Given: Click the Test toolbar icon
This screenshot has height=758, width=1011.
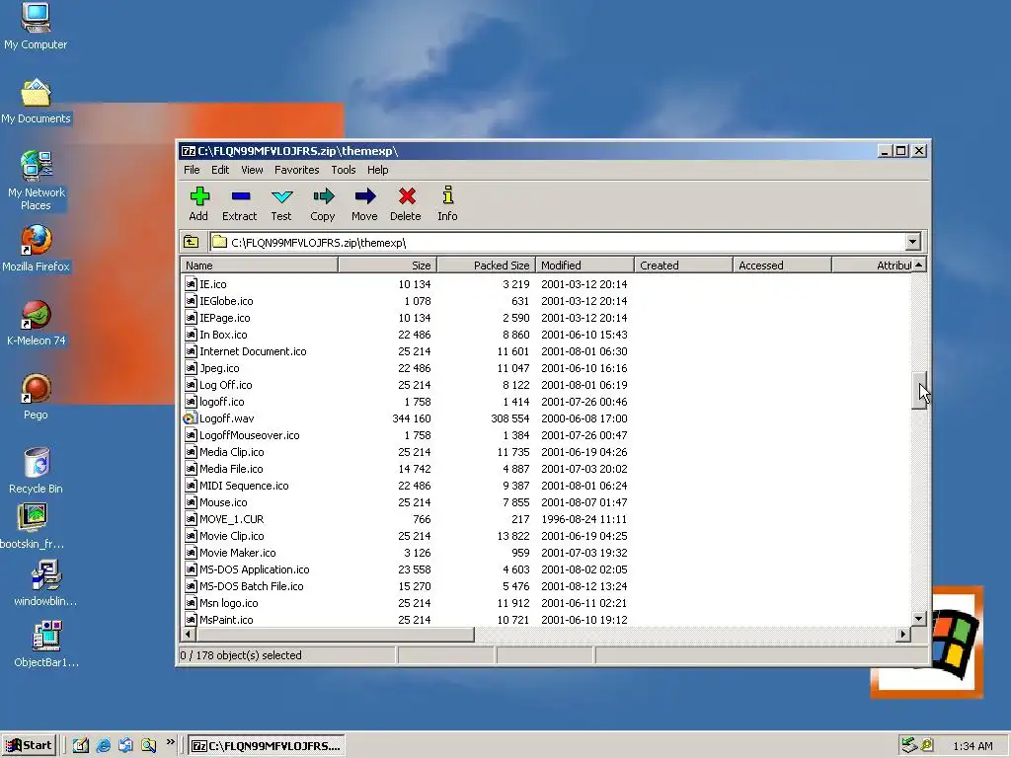Looking at the screenshot, I should [x=281, y=196].
